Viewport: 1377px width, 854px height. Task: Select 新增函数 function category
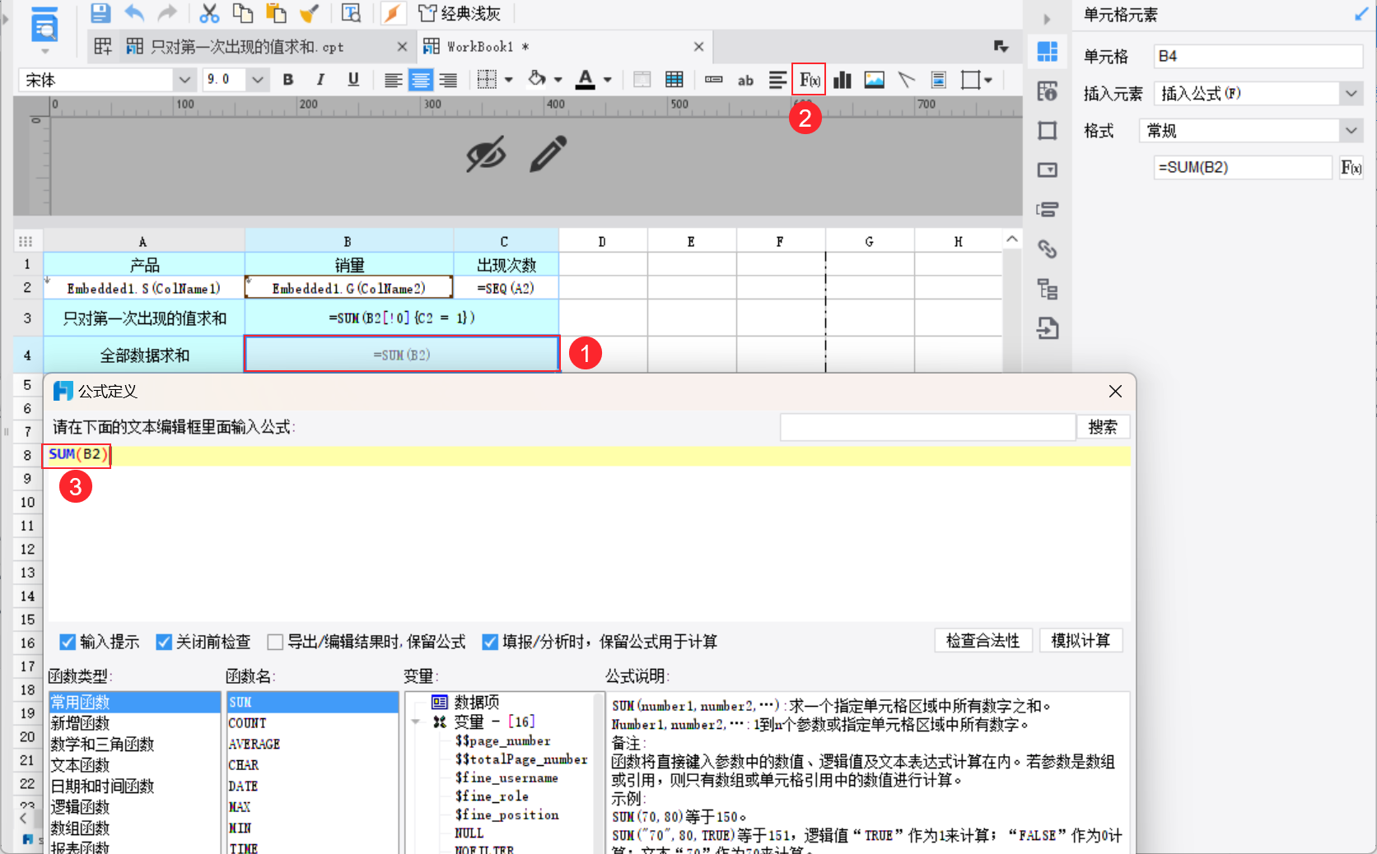coord(80,723)
